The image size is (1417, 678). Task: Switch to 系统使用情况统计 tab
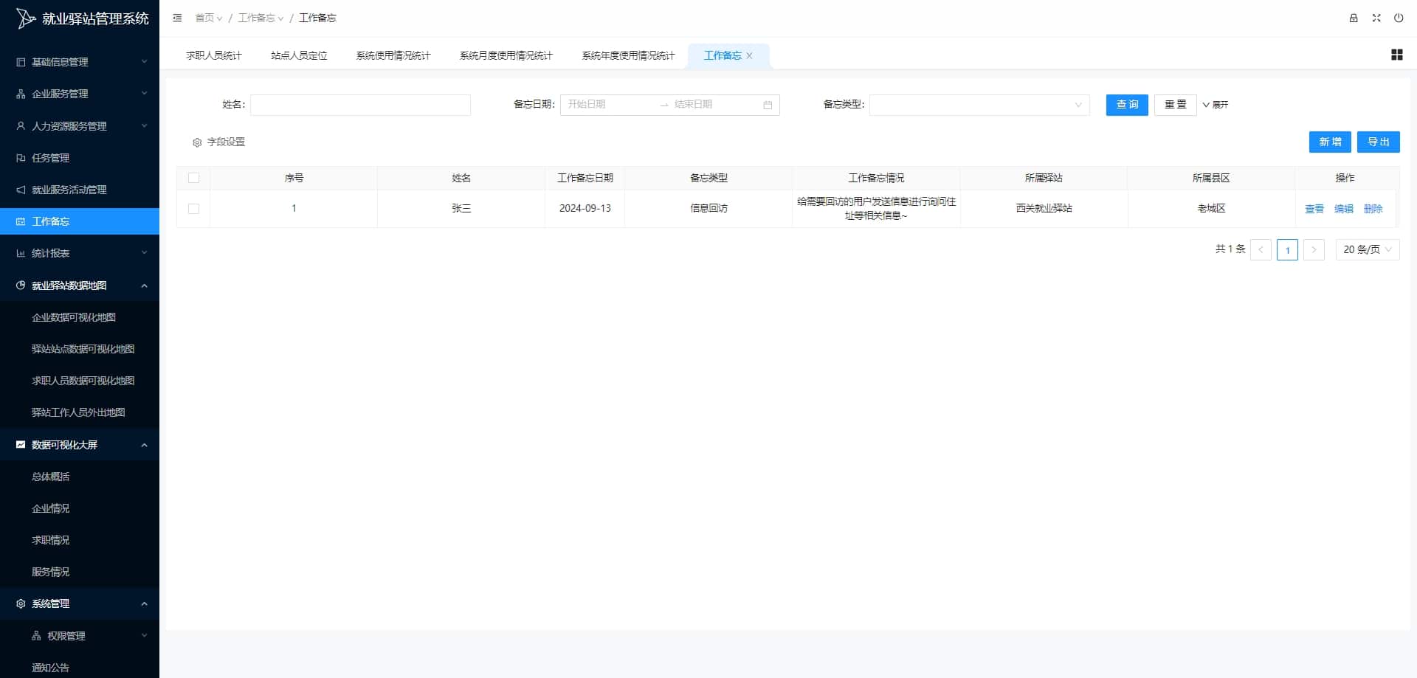click(393, 55)
